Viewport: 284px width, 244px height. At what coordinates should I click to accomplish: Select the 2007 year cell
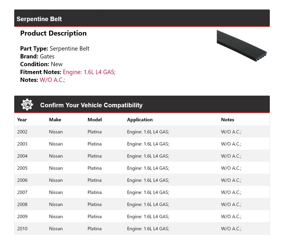pyautogui.click(x=22, y=192)
